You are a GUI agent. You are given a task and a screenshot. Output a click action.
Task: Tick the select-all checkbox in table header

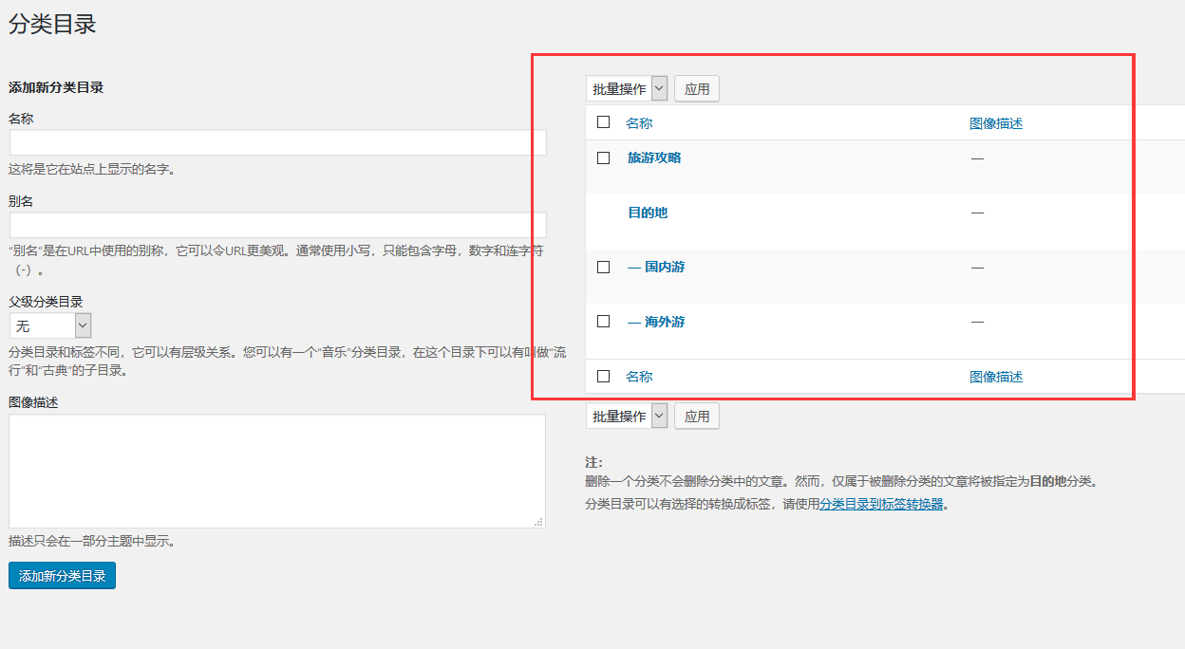(x=603, y=122)
